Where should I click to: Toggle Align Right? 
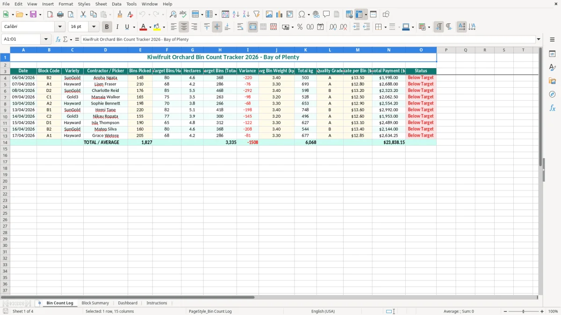point(194,27)
